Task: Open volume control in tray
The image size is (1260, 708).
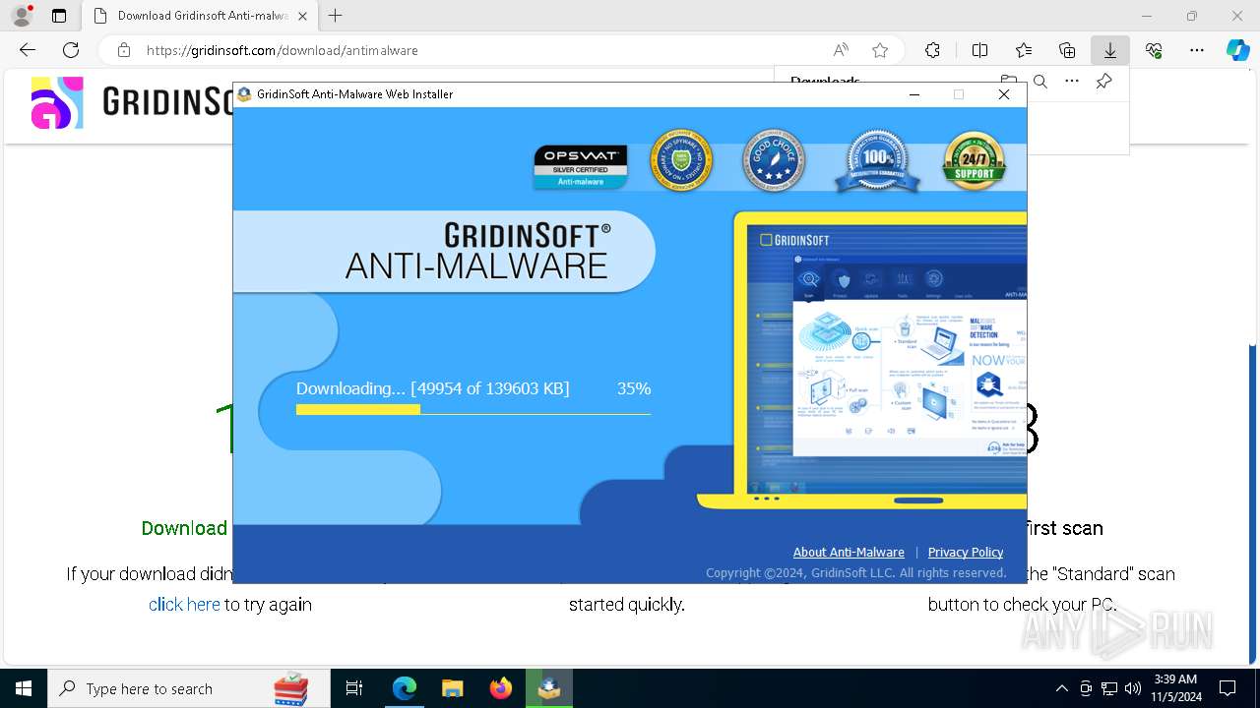Action: click(x=1133, y=688)
